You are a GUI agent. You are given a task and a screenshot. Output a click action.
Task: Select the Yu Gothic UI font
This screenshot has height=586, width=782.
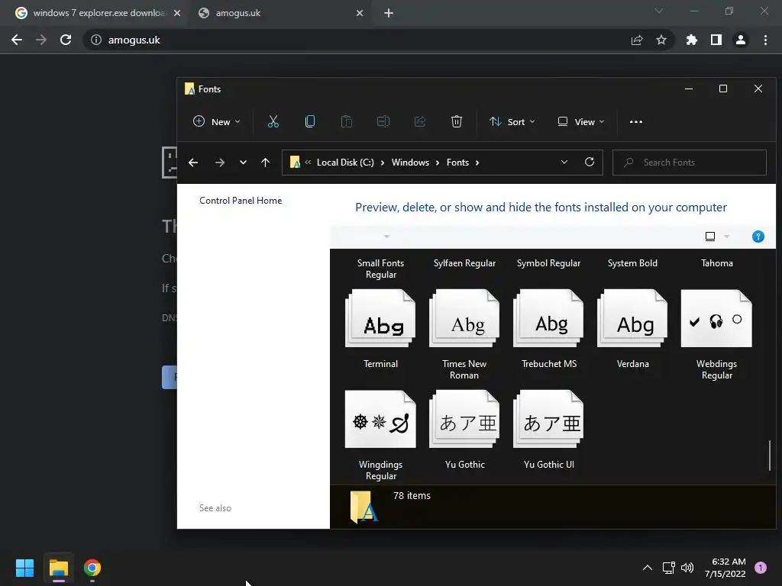tap(548, 430)
